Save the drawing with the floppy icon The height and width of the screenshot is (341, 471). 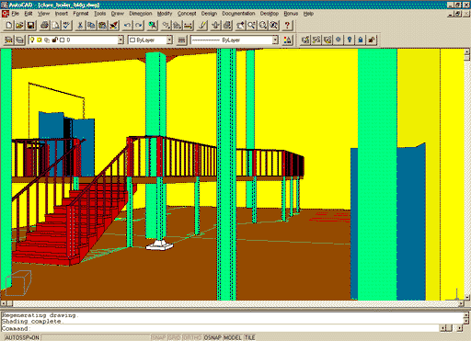tap(30, 25)
